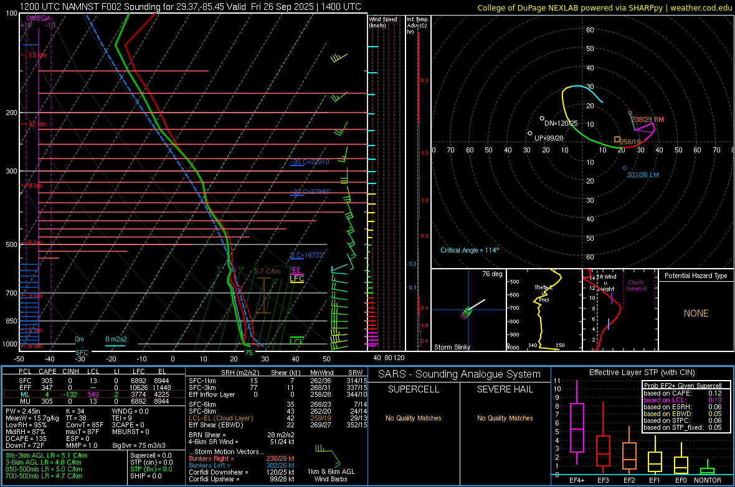Click the BRN Shear = 28 m2/s2 line
Screen dimensions: 735x487
click(242, 435)
